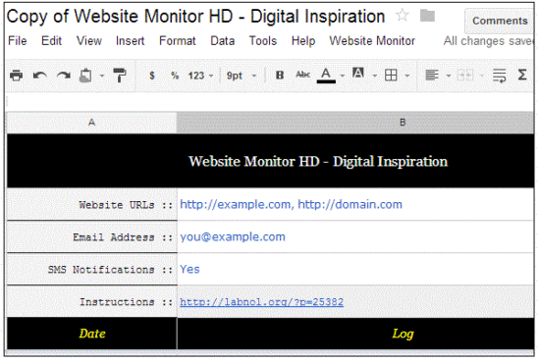
Task: Open the Help menu
Action: coord(303,41)
